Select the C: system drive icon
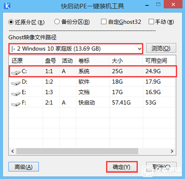Image resolution: width=185 pixels, height=179 pixels. tap(16, 72)
